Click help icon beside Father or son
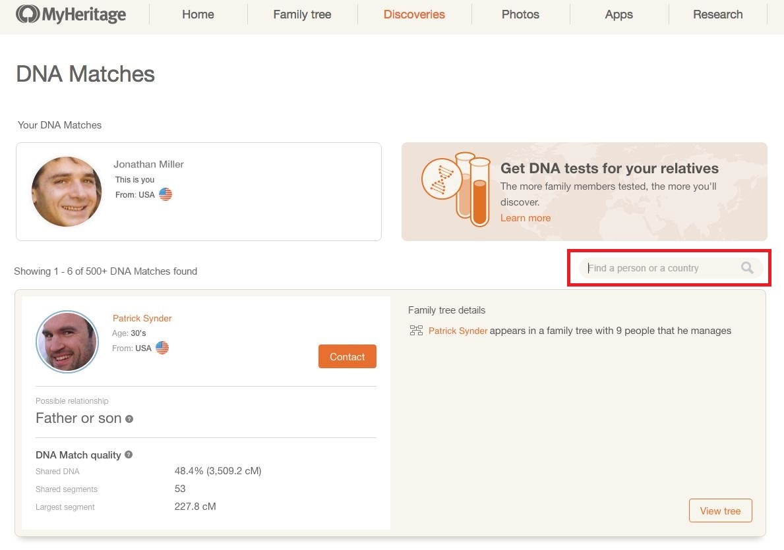This screenshot has width=784, height=550. 129,419
